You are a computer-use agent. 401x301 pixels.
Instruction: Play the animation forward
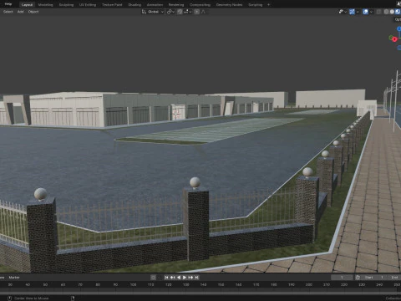pos(185,278)
